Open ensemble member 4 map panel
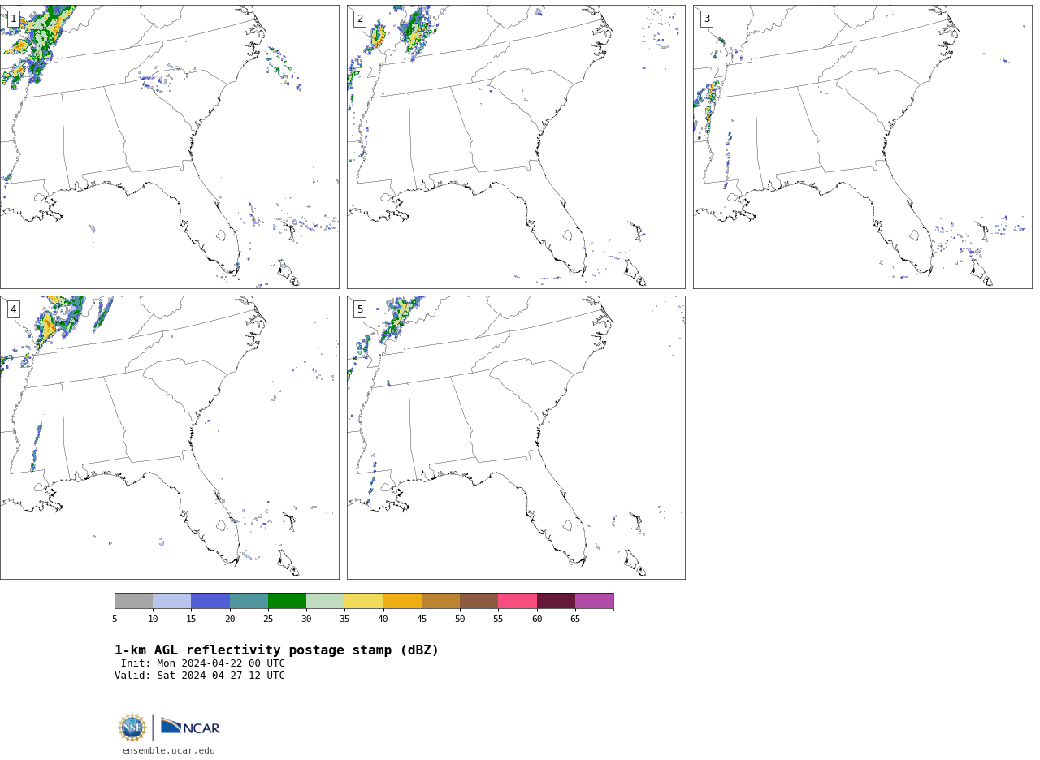Image resolution: width=1040 pixels, height=760 pixels. click(169, 438)
